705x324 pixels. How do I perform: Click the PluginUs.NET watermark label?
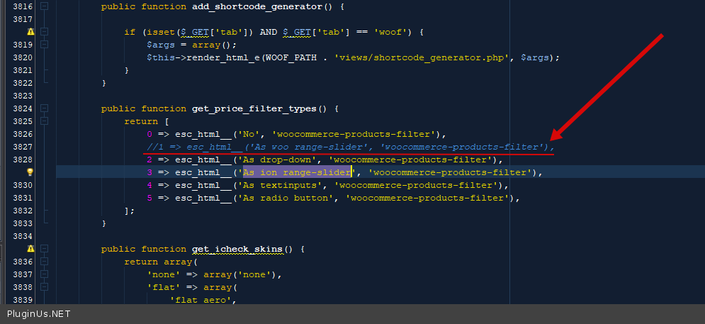click(x=39, y=313)
